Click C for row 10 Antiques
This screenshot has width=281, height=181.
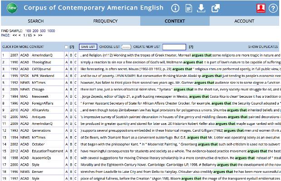point(75,117)
